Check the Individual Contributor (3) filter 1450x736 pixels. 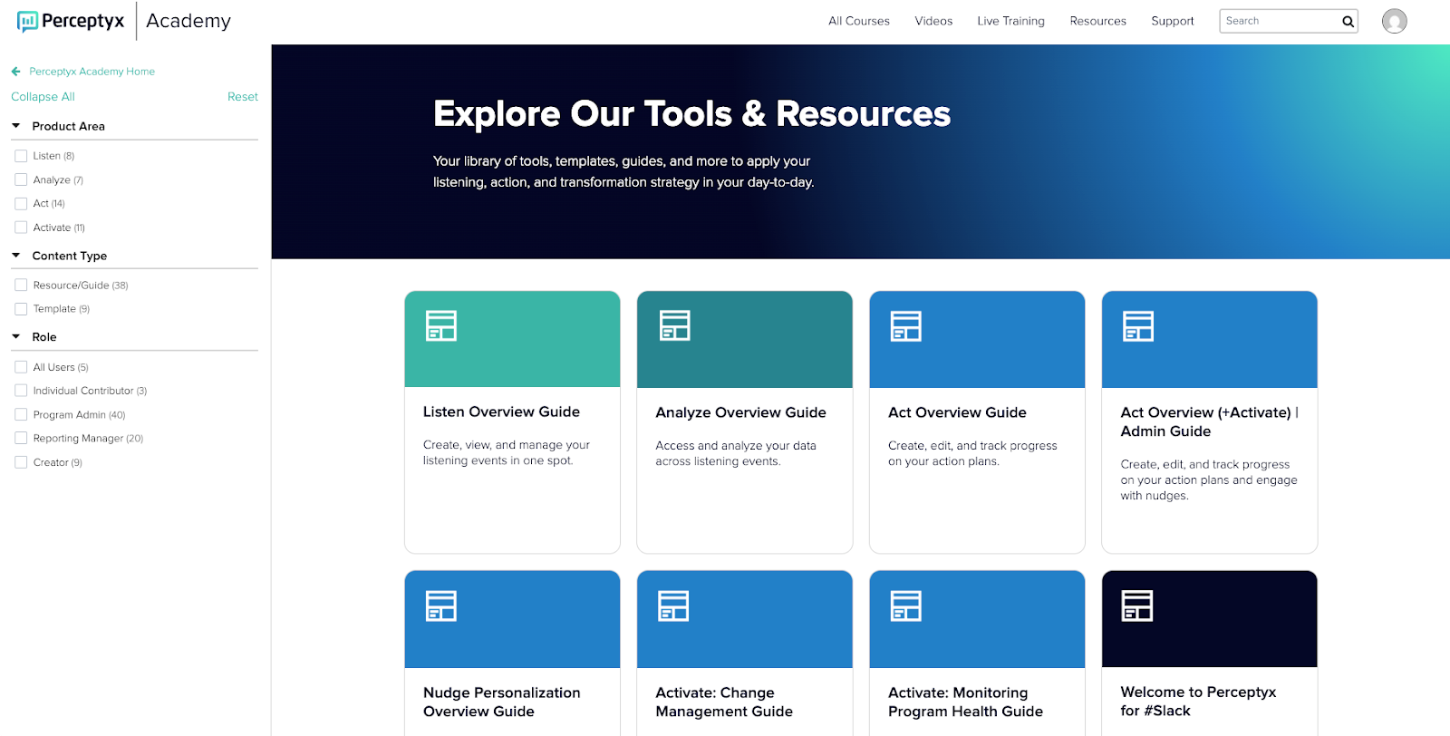click(x=21, y=391)
